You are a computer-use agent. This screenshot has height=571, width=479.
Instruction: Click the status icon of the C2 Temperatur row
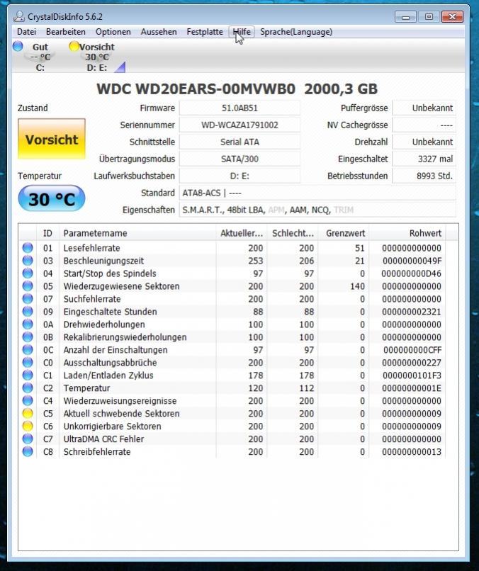click(x=28, y=388)
